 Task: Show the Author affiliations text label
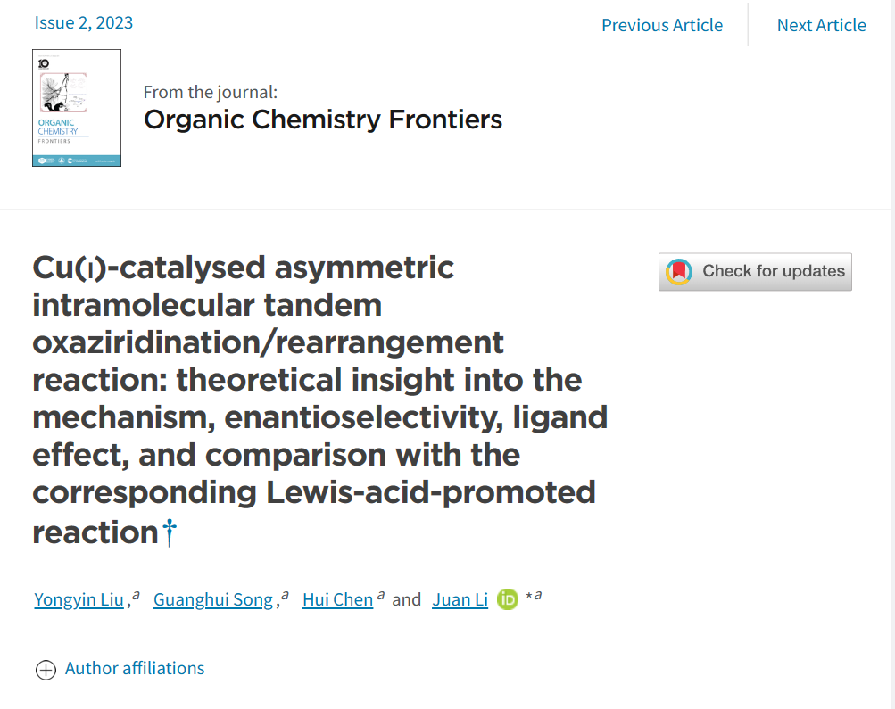(135, 668)
